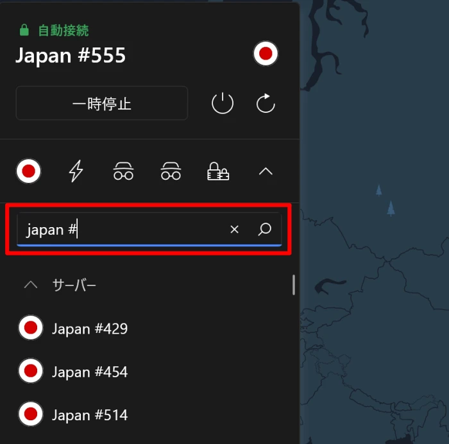Click the server list scrollbar thumb

[294, 285]
